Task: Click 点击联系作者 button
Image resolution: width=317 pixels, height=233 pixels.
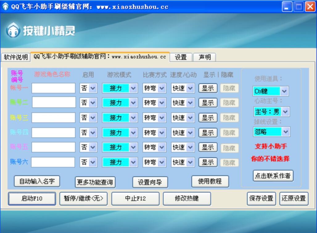Action: 273,176
